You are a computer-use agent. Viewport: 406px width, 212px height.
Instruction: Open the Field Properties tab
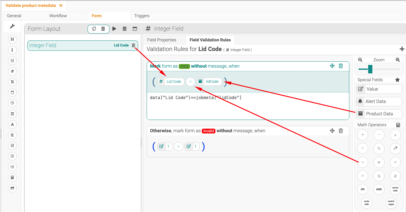161,40
